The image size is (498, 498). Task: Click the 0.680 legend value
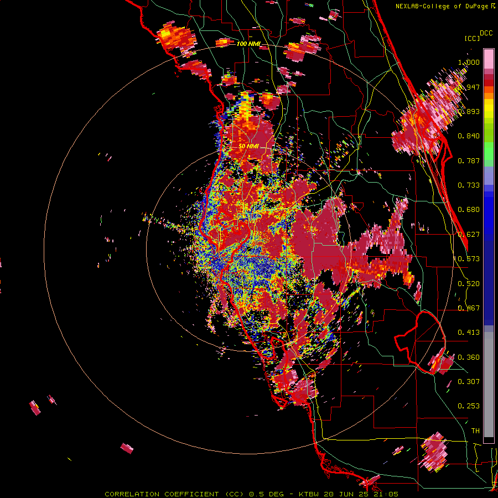click(x=469, y=210)
